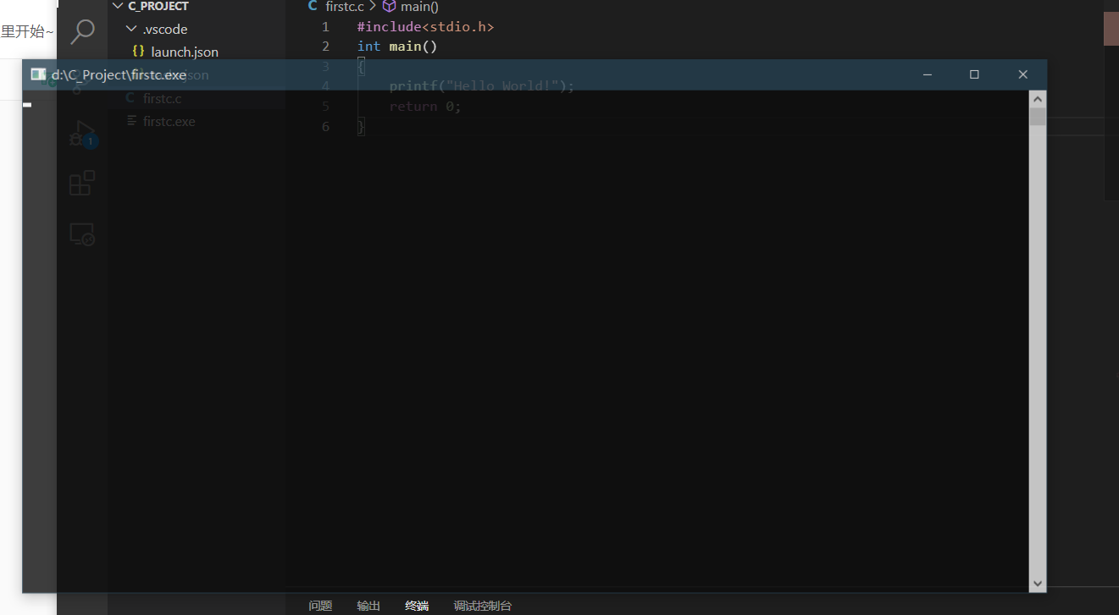
Task: Close the firstc.exe console window
Action: (1022, 74)
